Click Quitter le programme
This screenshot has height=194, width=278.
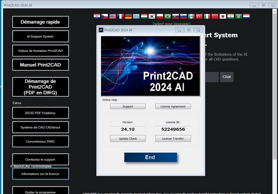coord(41,190)
